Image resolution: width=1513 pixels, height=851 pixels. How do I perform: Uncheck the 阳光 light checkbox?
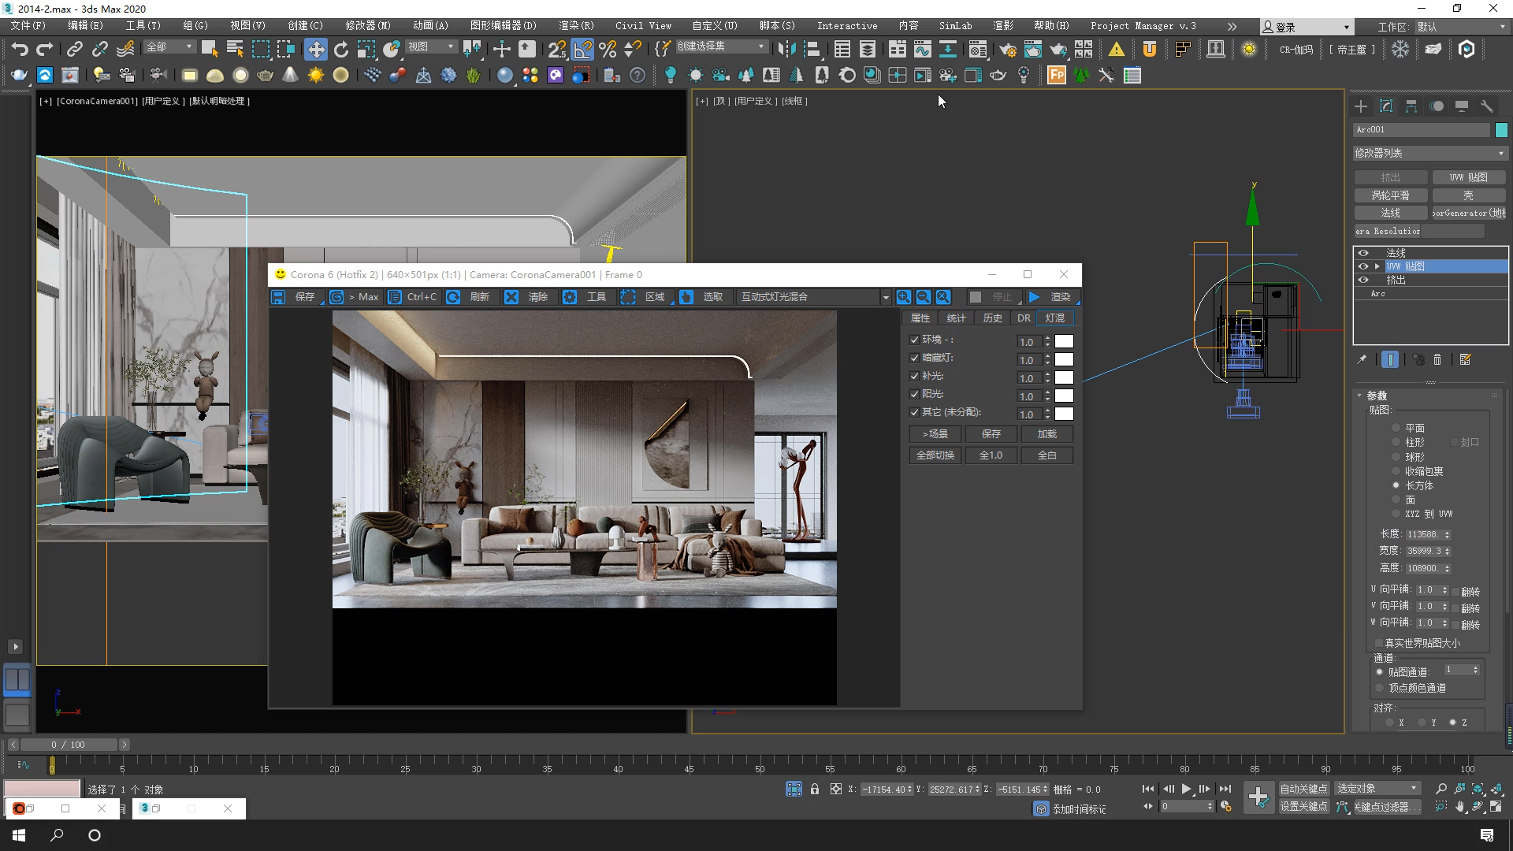914,394
